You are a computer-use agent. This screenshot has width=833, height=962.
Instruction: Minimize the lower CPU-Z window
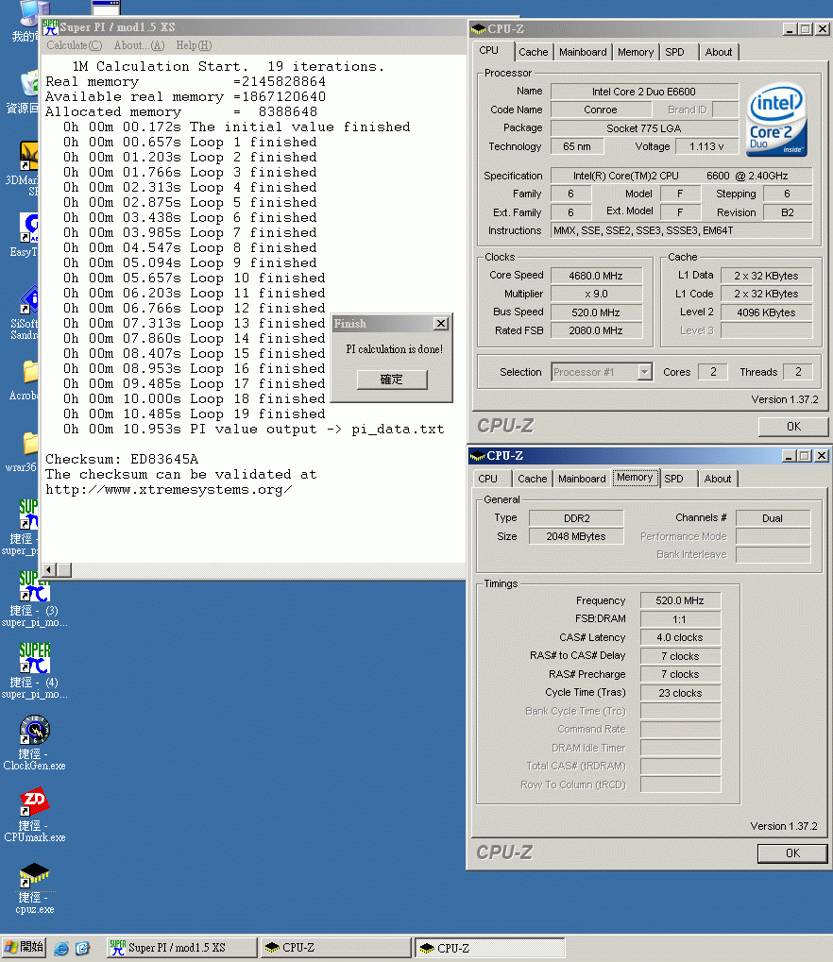[789, 456]
